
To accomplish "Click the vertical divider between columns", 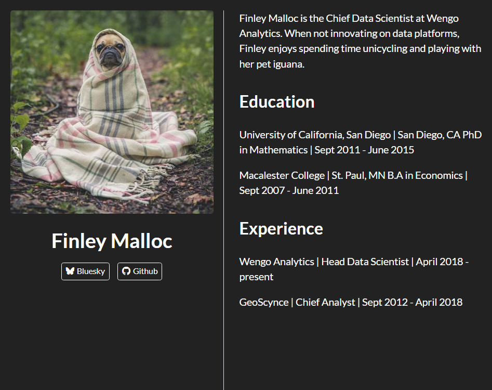I will [x=223, y=195].
